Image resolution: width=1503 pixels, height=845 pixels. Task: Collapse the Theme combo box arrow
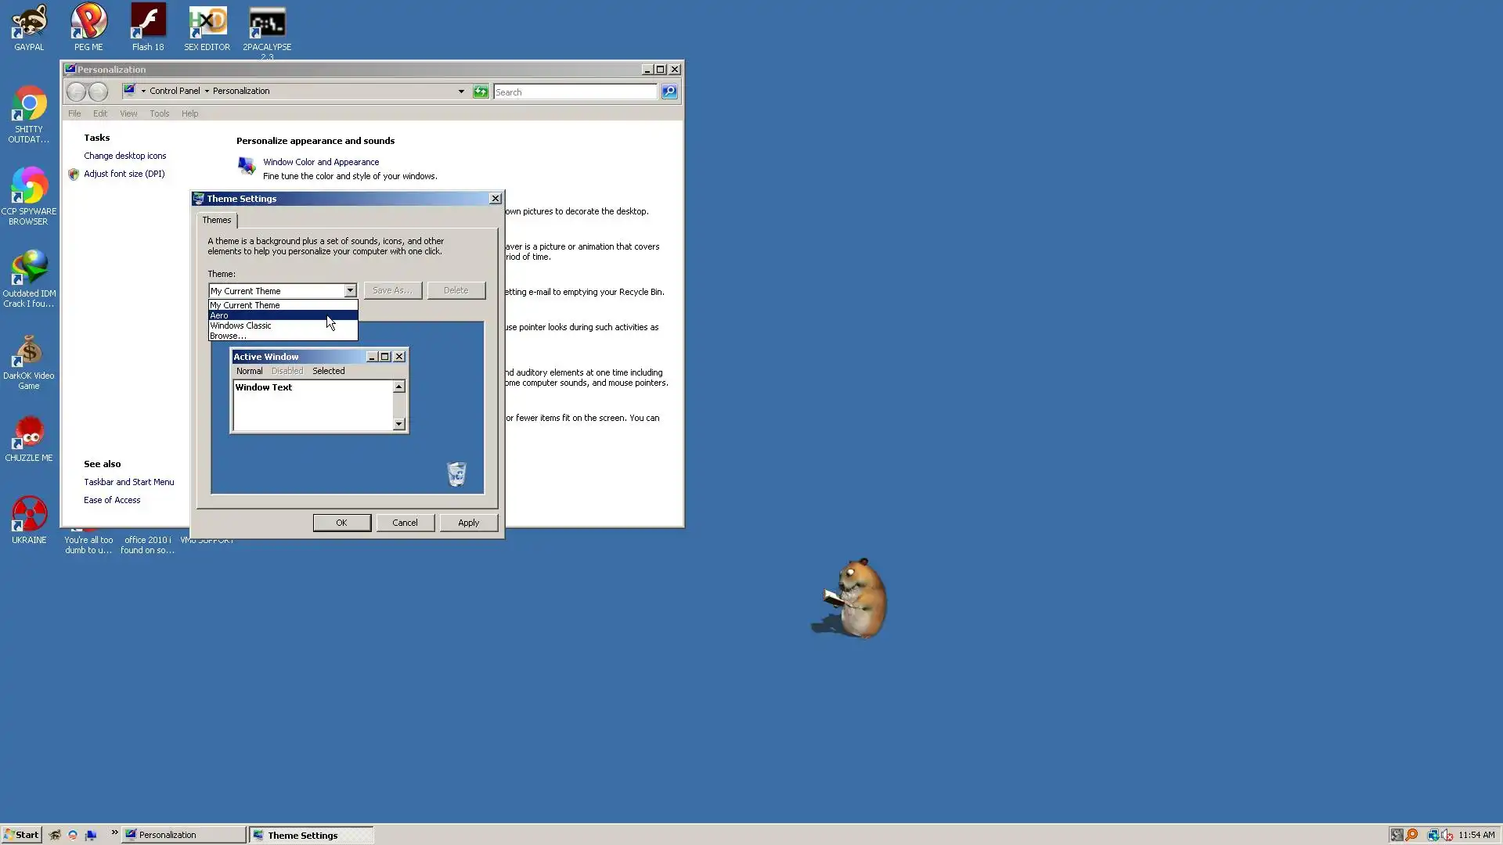click(x=350, y=291)
